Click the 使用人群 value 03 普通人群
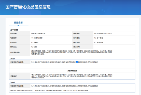Viewport: 141px width, 95px height. pos(98,42)
